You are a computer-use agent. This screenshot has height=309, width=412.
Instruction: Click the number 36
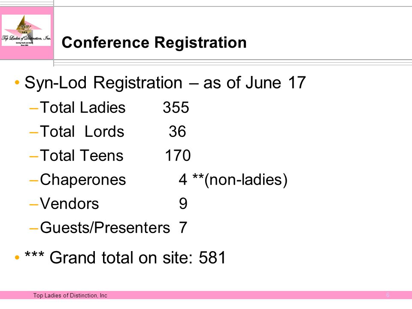pos(177,131)
